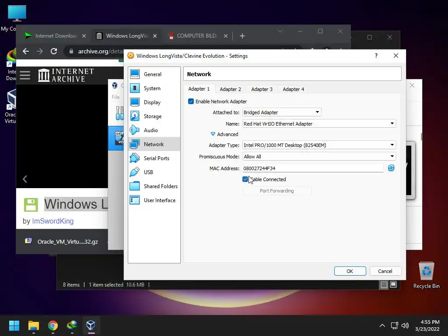The width and height of the screenshot is (448, 336).
Task: Switch to the Adapter 3 tab
Action: pyautogui.click(x=262, y=89)
